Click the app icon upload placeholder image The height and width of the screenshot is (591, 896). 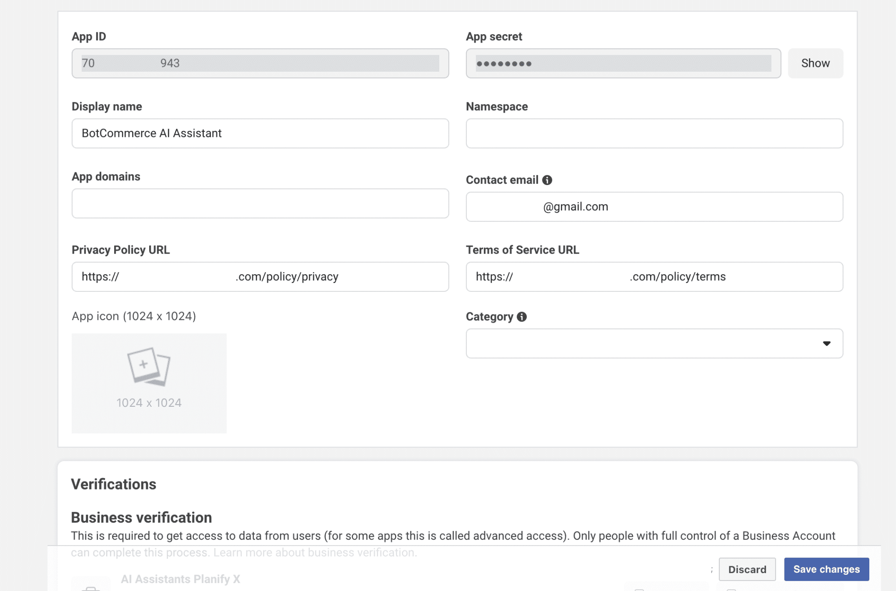149,383
